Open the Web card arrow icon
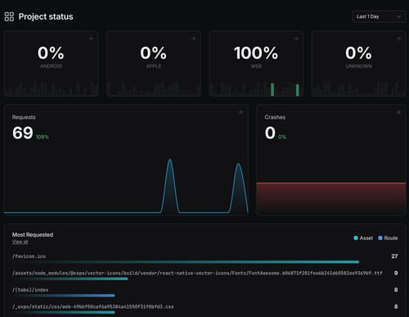Viewport: 409px width, 317px height. point(295,38)
